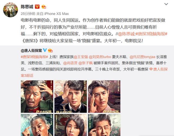Open the @托尼贾tonyjaa mention

coord(142,57)
